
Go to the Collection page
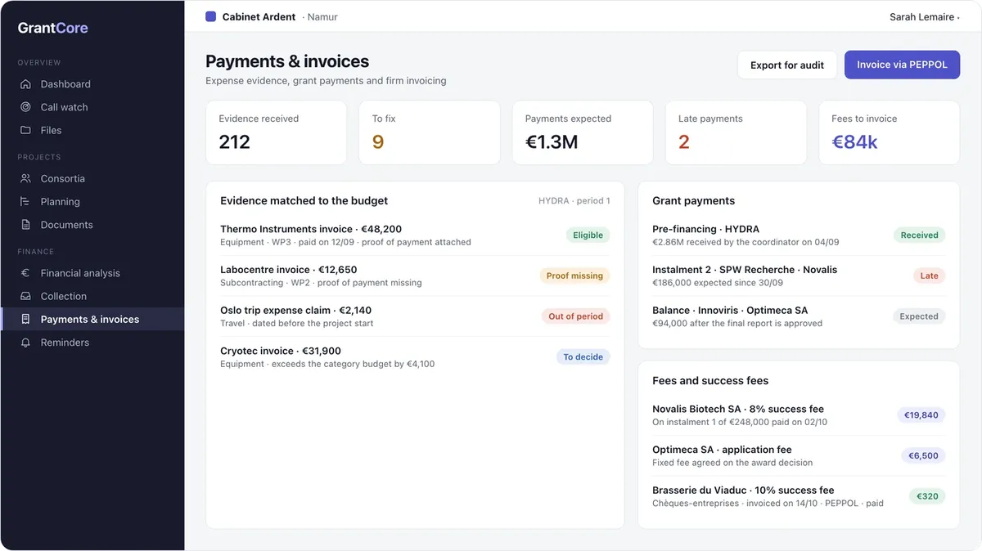[x=92, y=296]
